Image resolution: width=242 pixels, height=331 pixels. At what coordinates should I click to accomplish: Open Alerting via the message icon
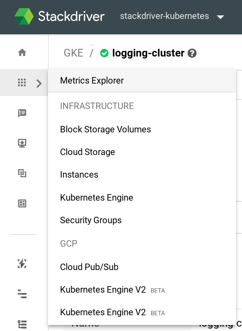22,113
